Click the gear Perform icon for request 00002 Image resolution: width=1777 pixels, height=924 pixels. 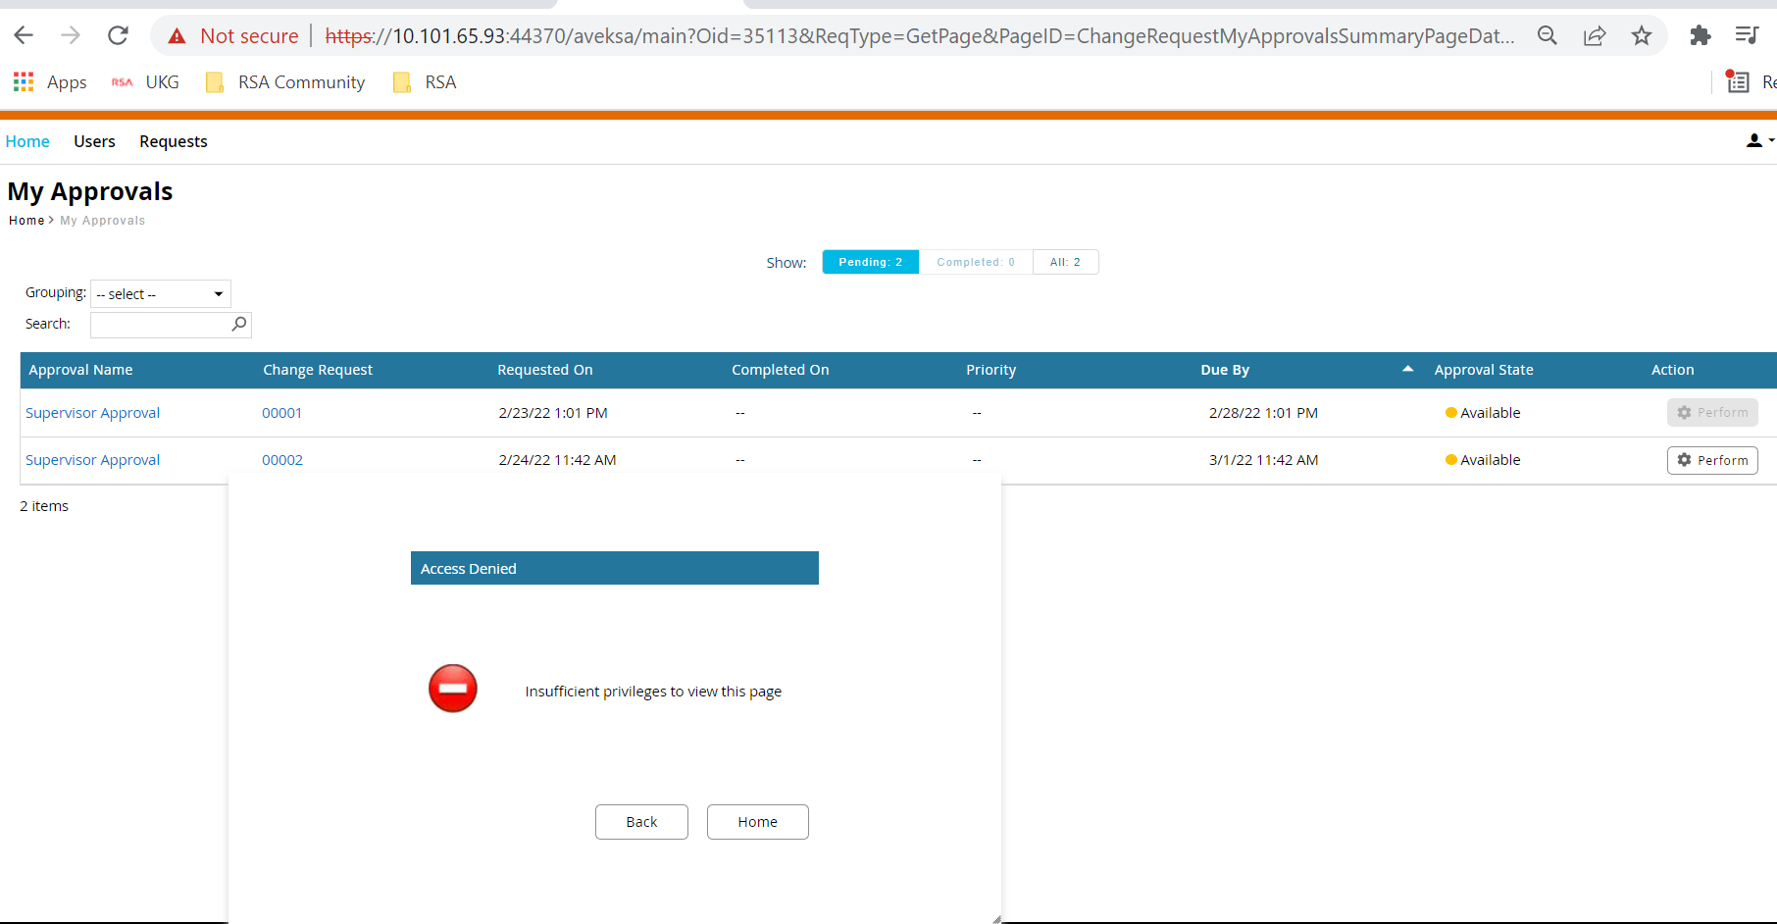[x=1686, y=460]
